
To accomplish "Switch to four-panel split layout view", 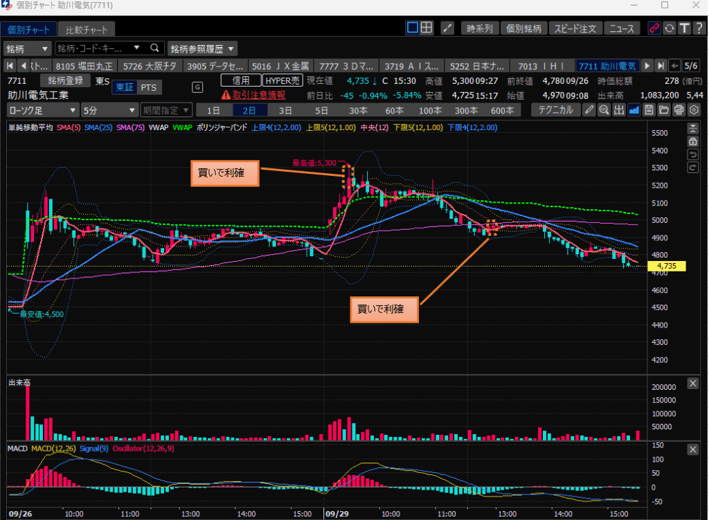I will 427,28.
